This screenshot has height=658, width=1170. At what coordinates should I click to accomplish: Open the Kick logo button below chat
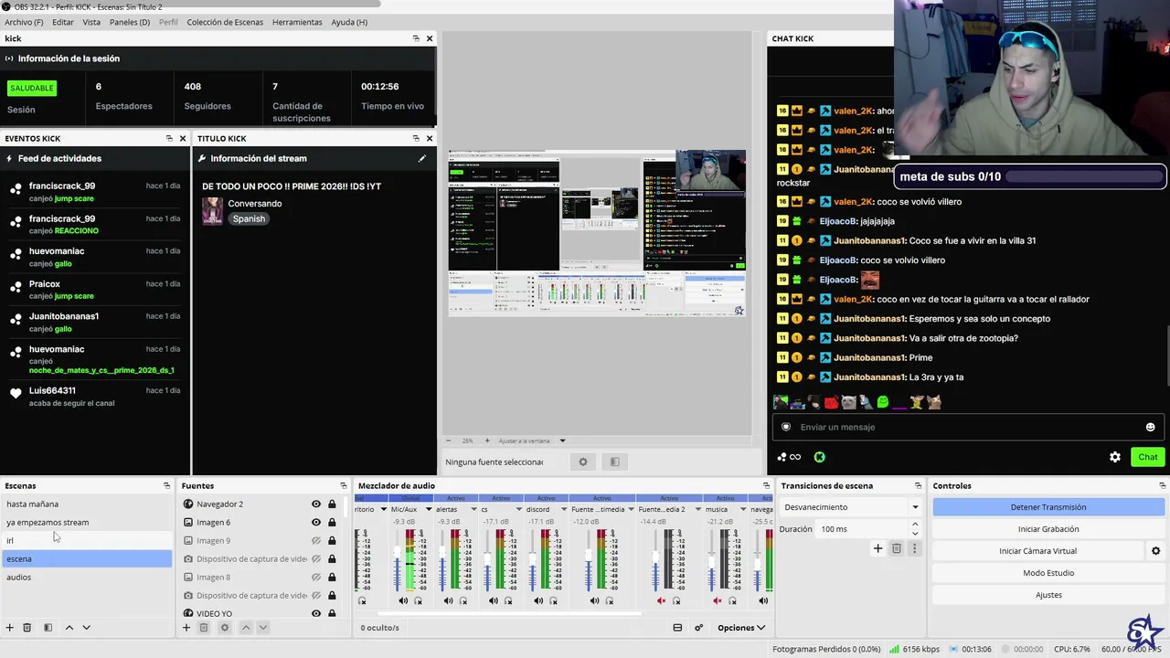click(x=820, y=457)
